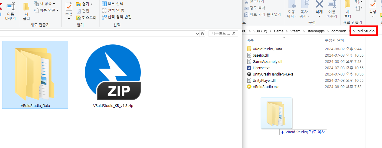Click VRoidStudio.exe date 2024-08-02 오후 7:53

tap(343, 87)
